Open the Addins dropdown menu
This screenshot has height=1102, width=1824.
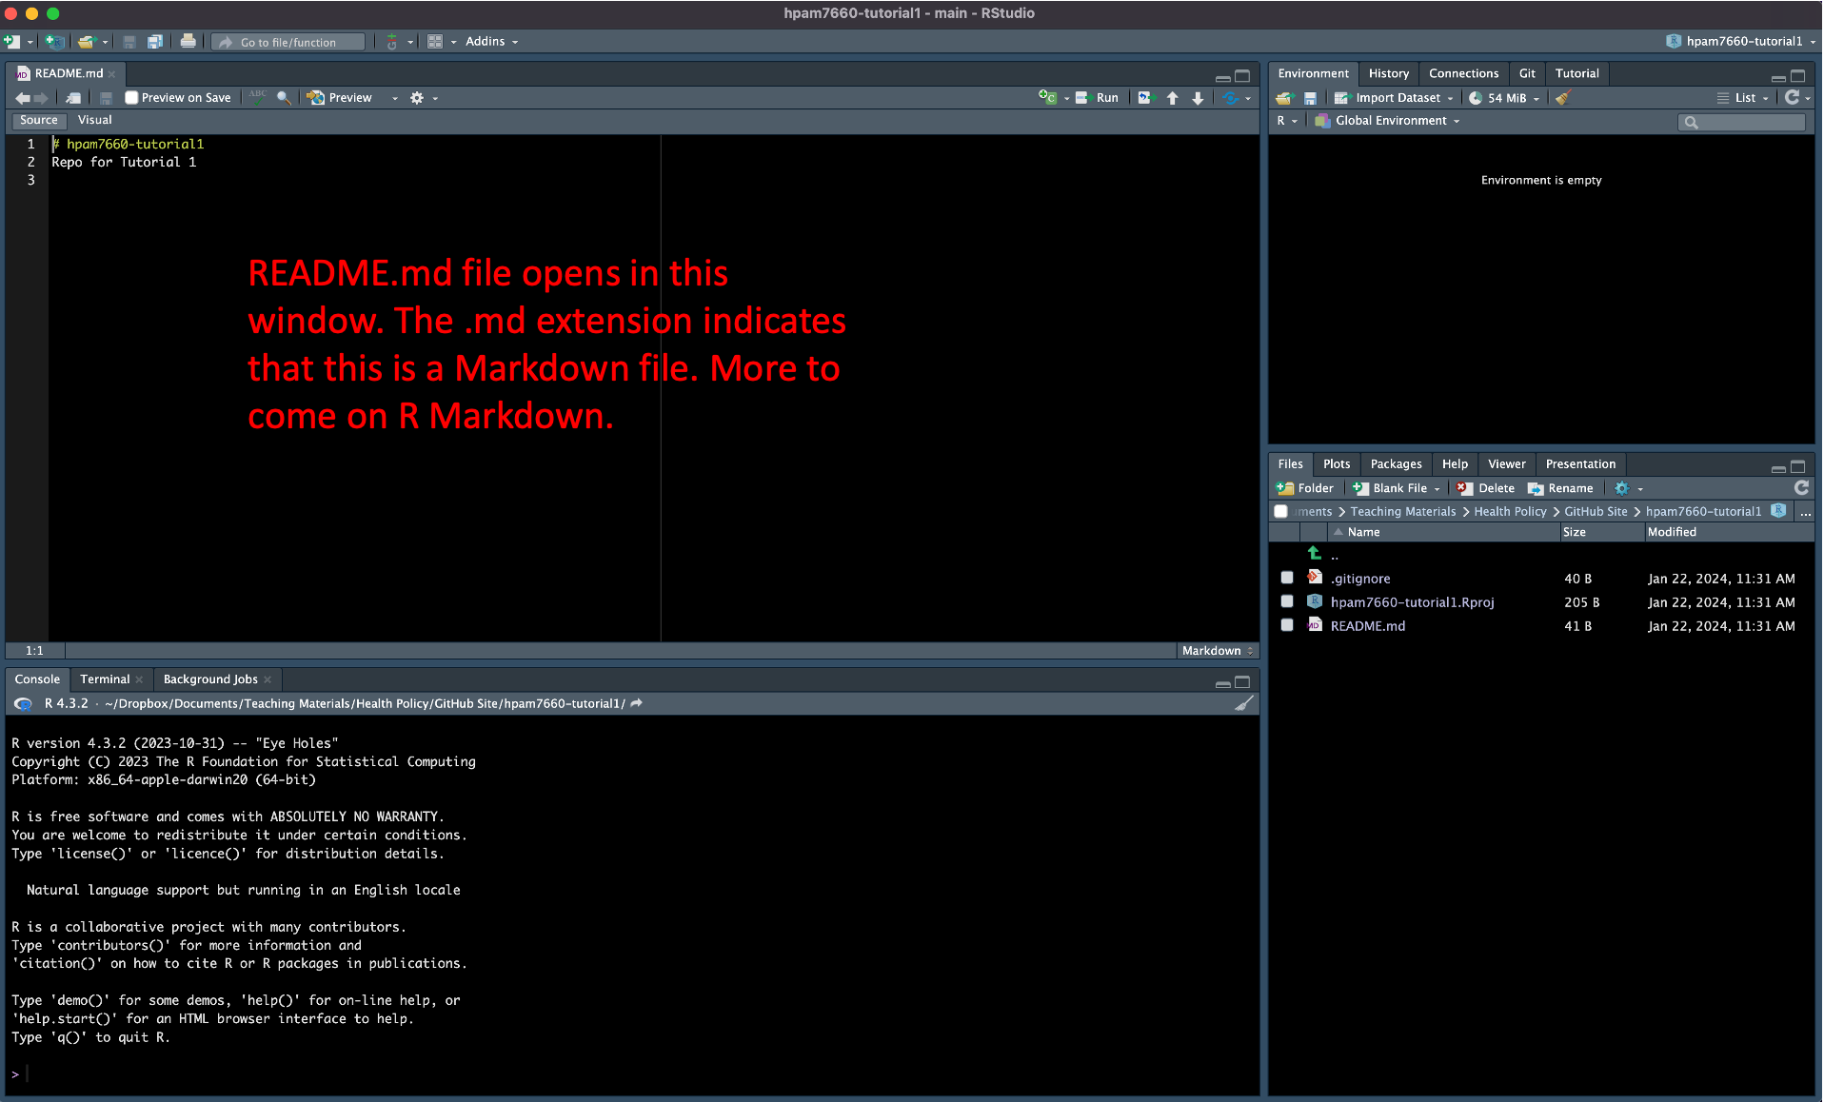[x=491, y=42]
